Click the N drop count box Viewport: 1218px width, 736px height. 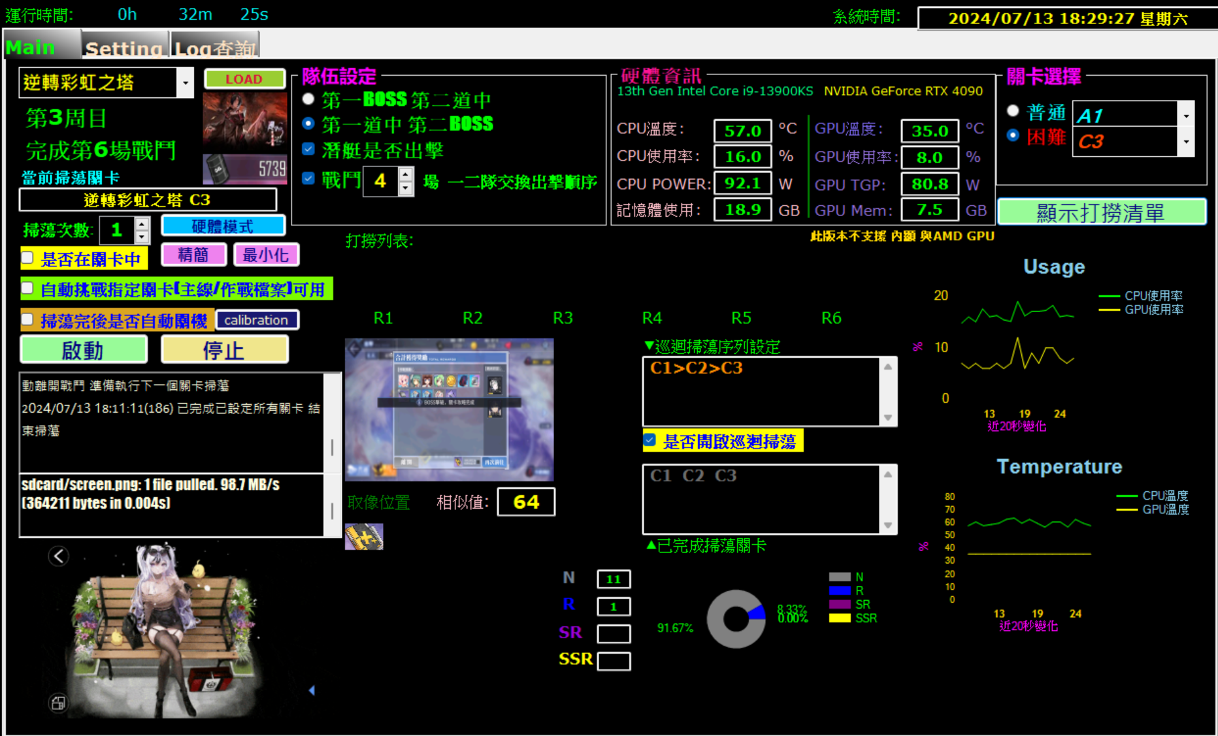click(x=614, y=579)
